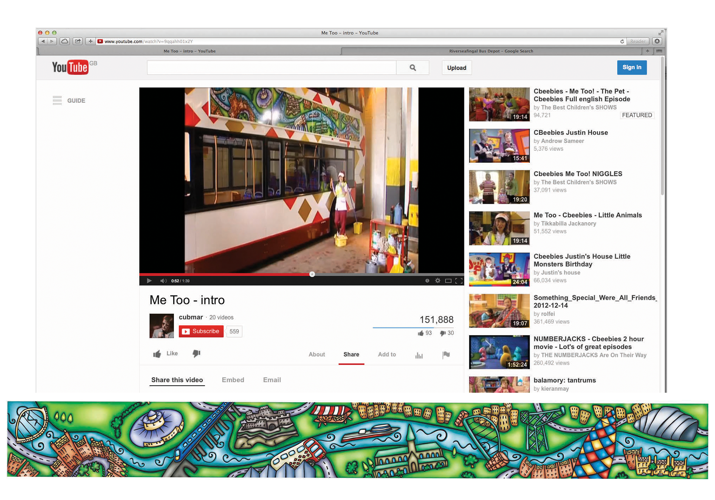Open Tikkabilla Jackanory channel link

pyautogui.click(x=569, y=224)
